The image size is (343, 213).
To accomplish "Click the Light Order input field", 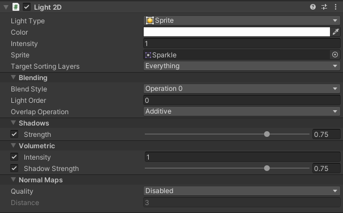I will pyautogui.click(x=242, y=100).
